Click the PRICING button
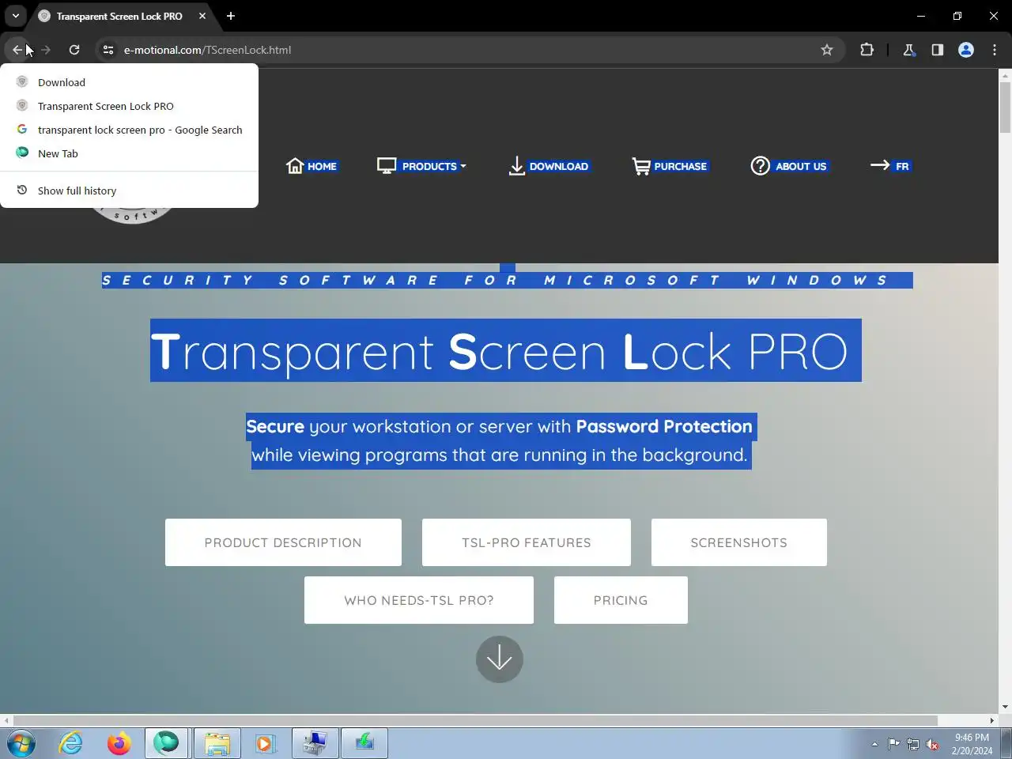1012x759 pixels. pyautogui.click(x=621, y=600)
